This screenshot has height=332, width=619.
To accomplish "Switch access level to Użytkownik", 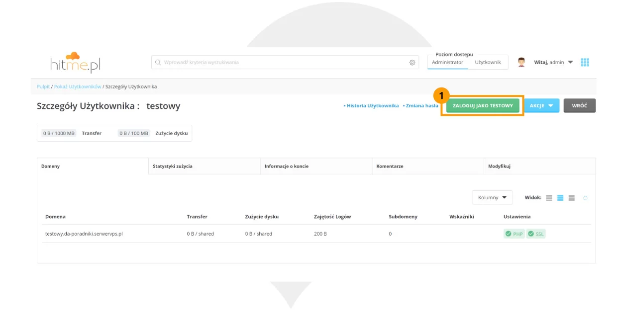I will pyautogui.click(x=488, y=62).
